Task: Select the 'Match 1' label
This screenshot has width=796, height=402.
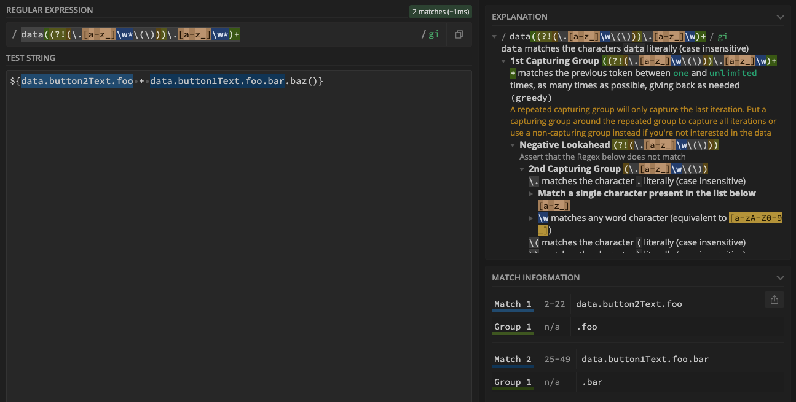Action: [512, 304]
